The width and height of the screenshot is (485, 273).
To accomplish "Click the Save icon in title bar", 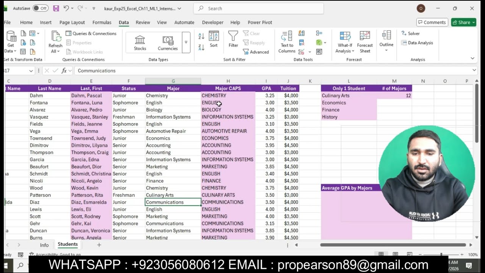I will (x=56, y=8).
